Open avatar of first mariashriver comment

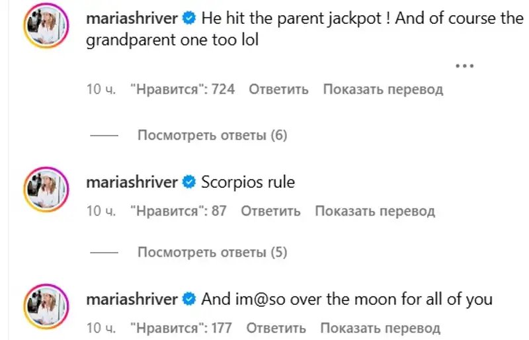[46, 25]
